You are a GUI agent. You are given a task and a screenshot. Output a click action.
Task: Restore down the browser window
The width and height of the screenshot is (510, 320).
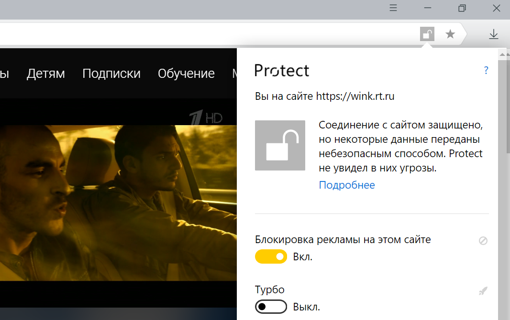click(462, 8)
